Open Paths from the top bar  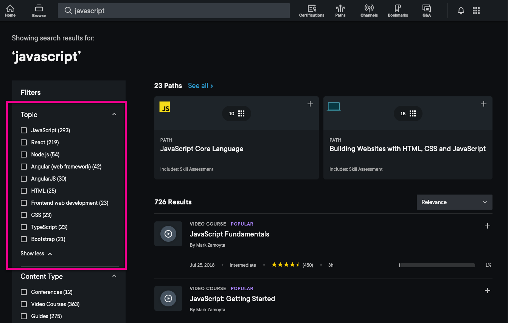[340, 11]
